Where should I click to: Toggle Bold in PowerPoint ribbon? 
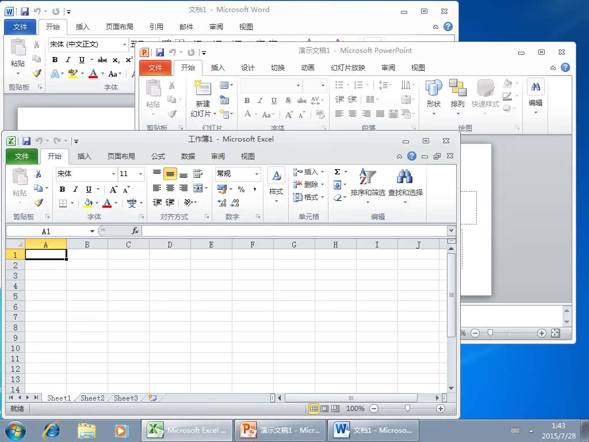click(x=247, y=100)
